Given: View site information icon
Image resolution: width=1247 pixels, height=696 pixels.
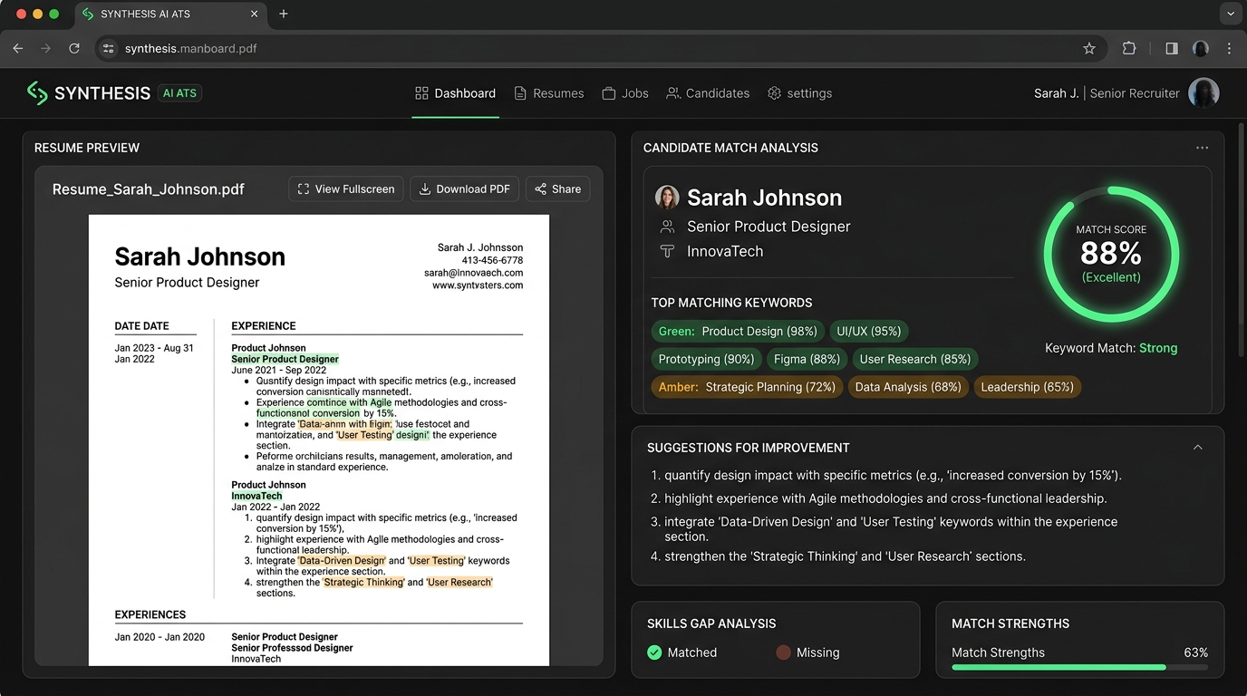Looking at the screenshot, I should pos(109,49).
